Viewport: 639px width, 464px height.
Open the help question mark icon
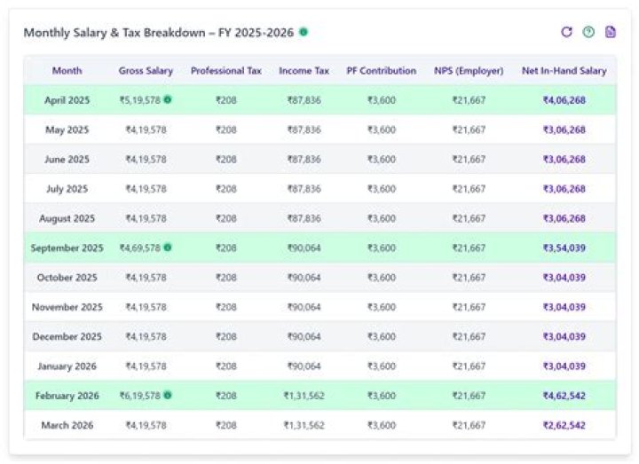click(588, 32)
